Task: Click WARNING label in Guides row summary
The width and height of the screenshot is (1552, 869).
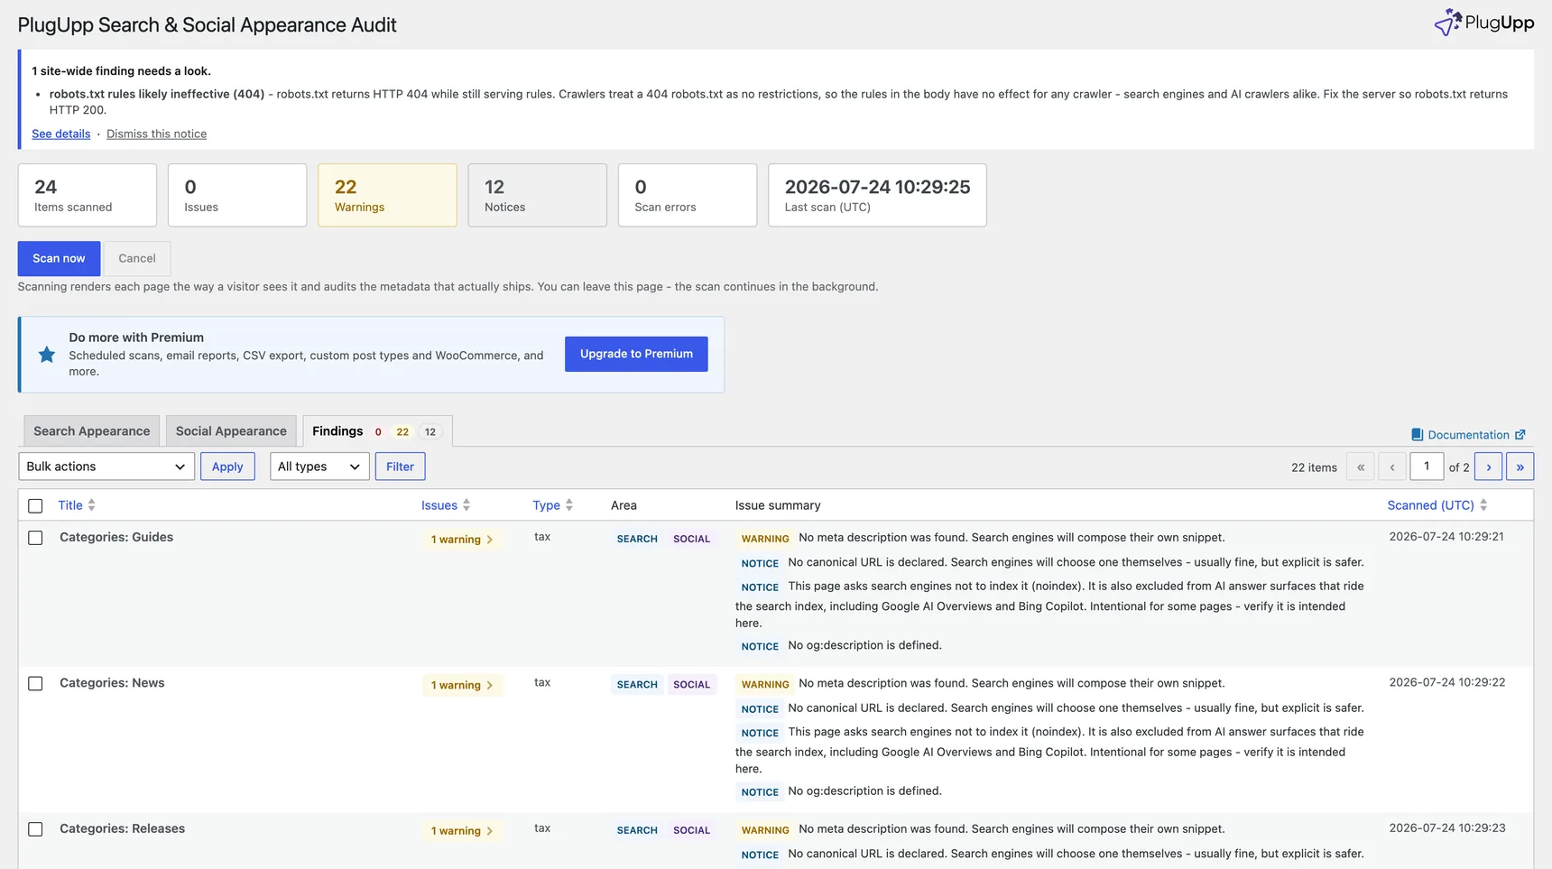Action: pos(765,539)
